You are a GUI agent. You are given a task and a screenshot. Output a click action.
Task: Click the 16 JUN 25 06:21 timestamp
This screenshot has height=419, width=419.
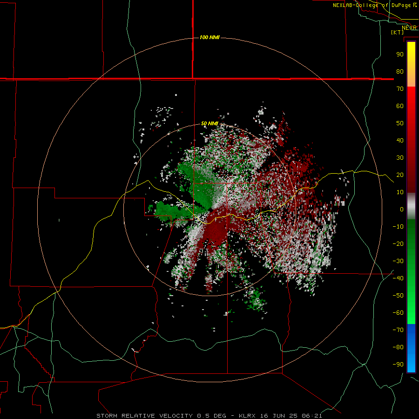click(291, 416)
